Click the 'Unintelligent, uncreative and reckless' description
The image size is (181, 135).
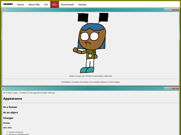pos(90,82)
